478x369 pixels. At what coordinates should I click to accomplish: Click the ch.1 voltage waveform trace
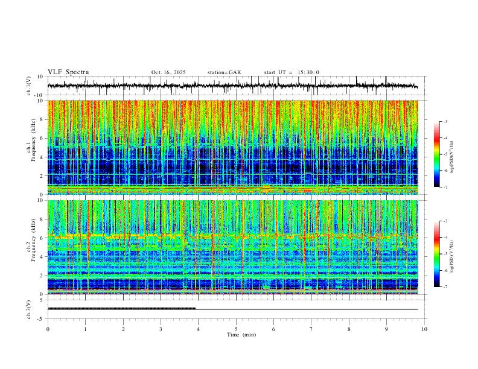(233, 86)
